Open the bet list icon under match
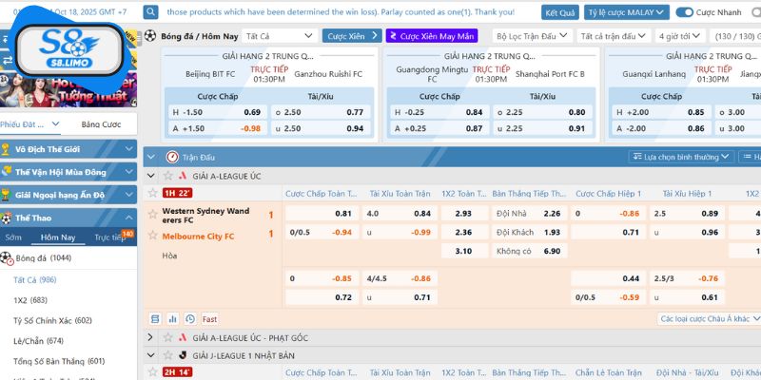 (156, 319)
